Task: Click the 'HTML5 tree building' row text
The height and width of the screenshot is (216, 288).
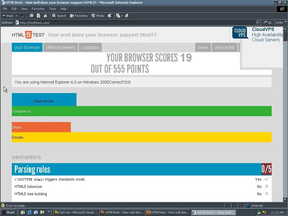Action: pos(31,194)
